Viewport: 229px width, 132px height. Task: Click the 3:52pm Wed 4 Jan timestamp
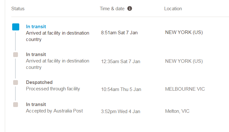pos(121,111)
